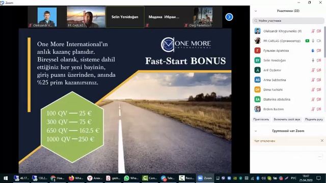This screenshot has width=326, height=183.
Task: Click the РУС language indicator in the tray
Action: coord(293,178)
